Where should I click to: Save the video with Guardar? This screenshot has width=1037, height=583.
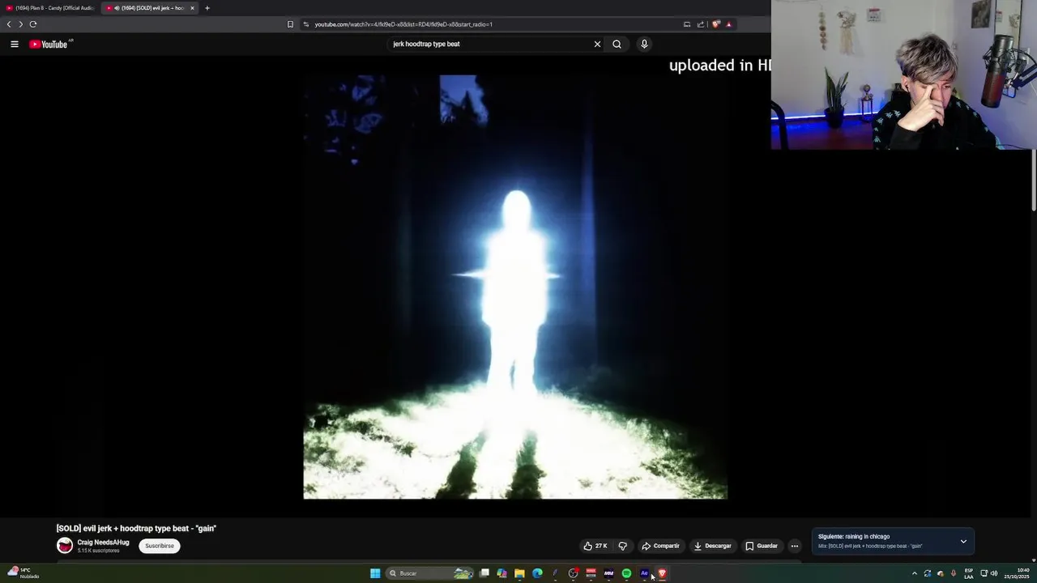(x=762, y=546)
